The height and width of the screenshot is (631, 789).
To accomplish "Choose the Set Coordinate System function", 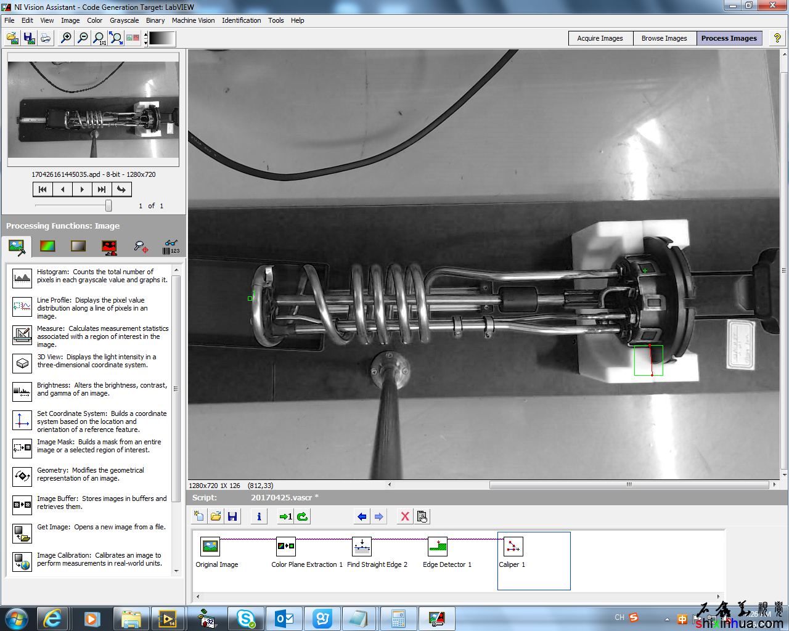I will pos(22,420).
